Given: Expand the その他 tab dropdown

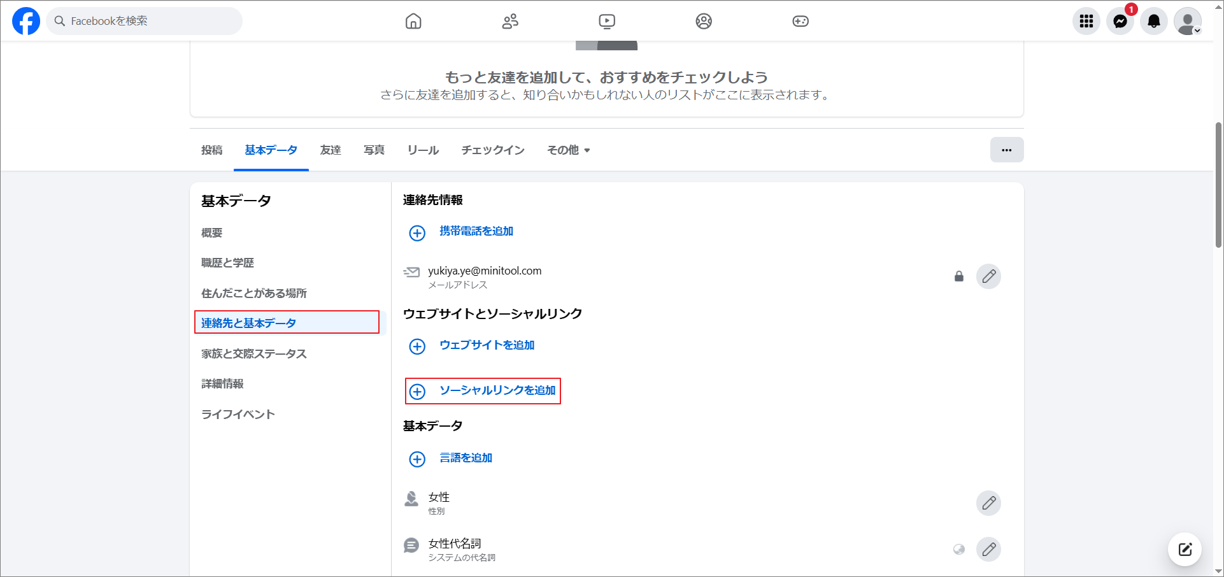Looking at the screenshot, I should pyautogui.click(x=567, y=150).
